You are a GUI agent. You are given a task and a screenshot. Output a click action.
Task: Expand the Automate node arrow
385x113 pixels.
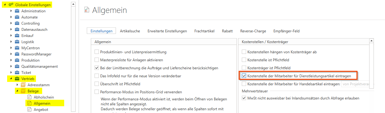tap(11, 17)
